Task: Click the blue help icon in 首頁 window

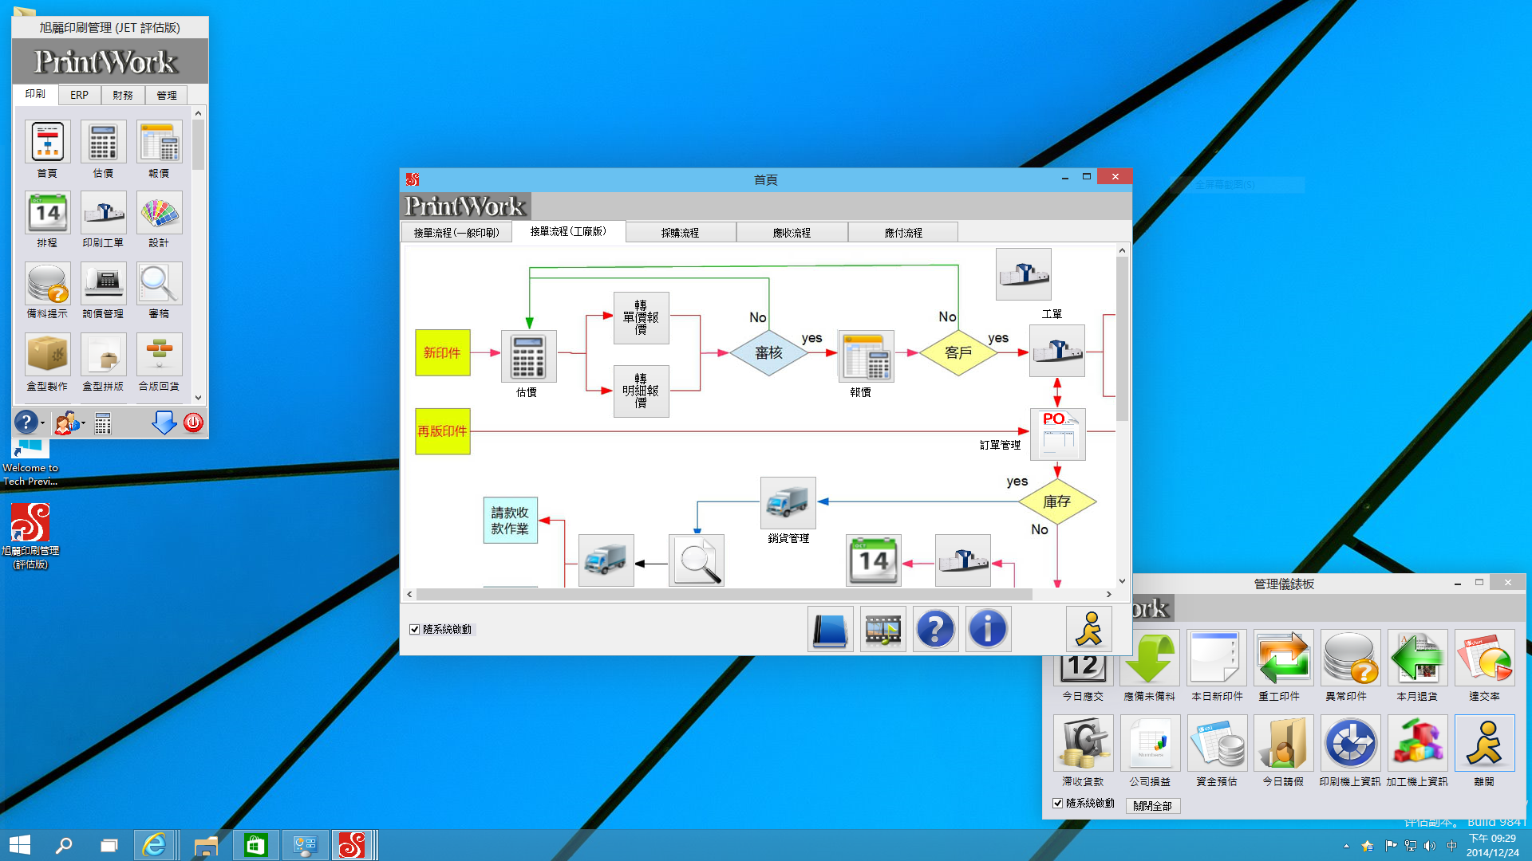Action: [x=935, y=629]
